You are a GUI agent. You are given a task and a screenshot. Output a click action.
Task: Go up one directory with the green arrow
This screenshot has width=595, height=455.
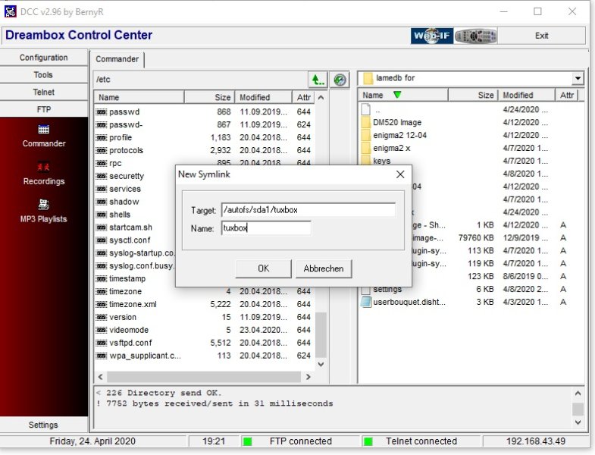318,80
